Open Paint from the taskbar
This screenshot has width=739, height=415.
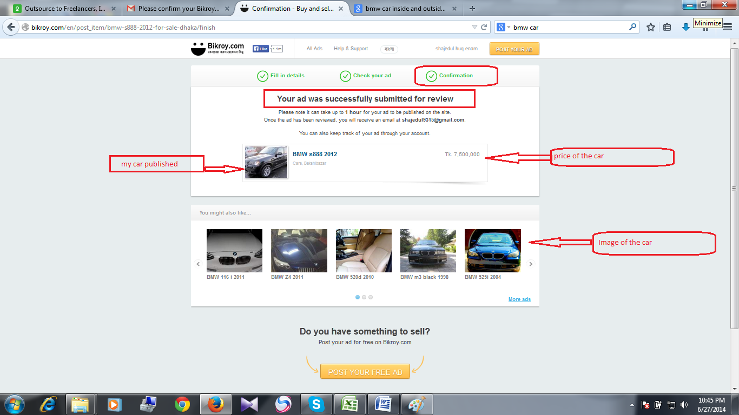(x=417, y=404)
